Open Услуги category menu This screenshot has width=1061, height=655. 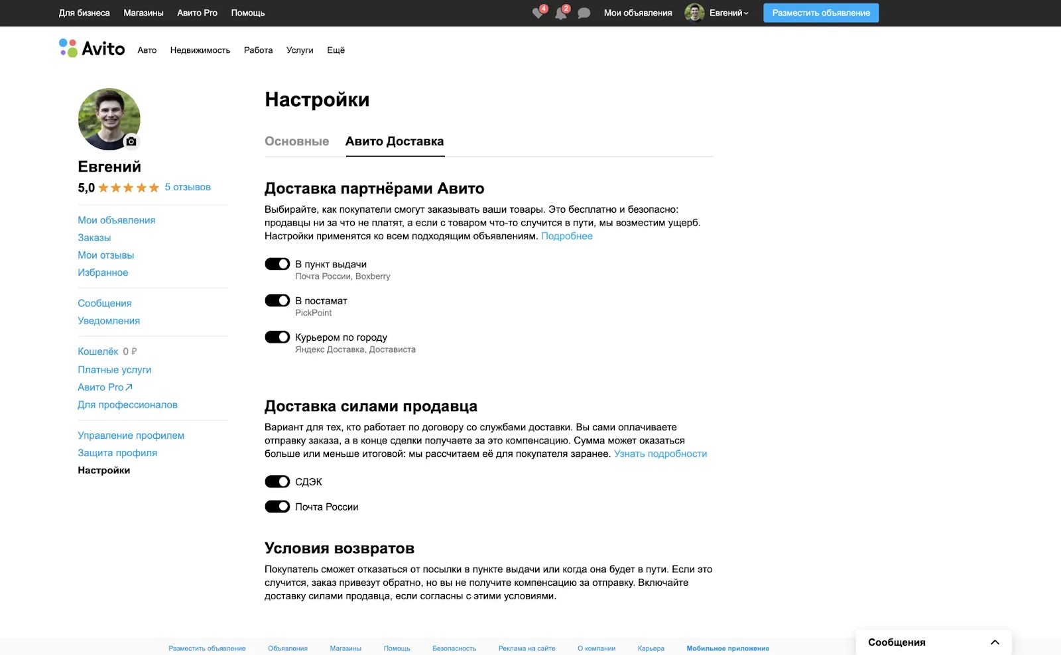tap(300, 50)
